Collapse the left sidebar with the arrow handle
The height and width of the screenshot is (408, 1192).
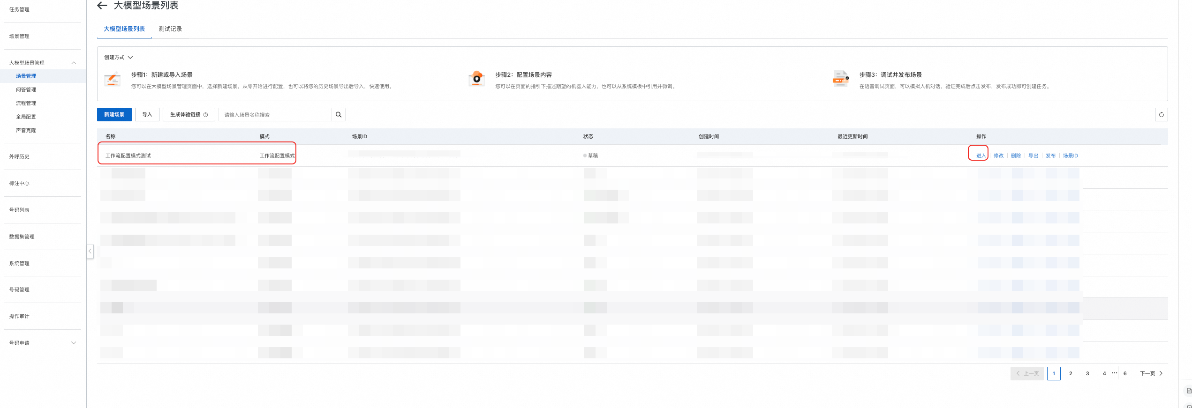(x=90, y=251)
